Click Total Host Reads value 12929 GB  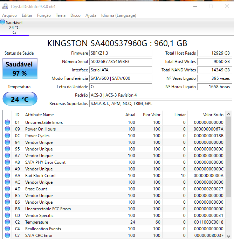coord(215,53)
